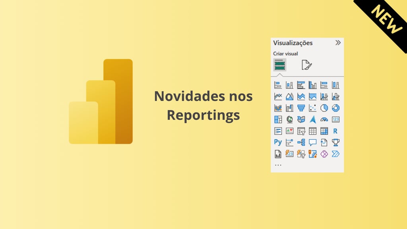This screenshot has width=407, height=229.
Task: Insert a 100% stacked column chart
Action: (335, 85)
